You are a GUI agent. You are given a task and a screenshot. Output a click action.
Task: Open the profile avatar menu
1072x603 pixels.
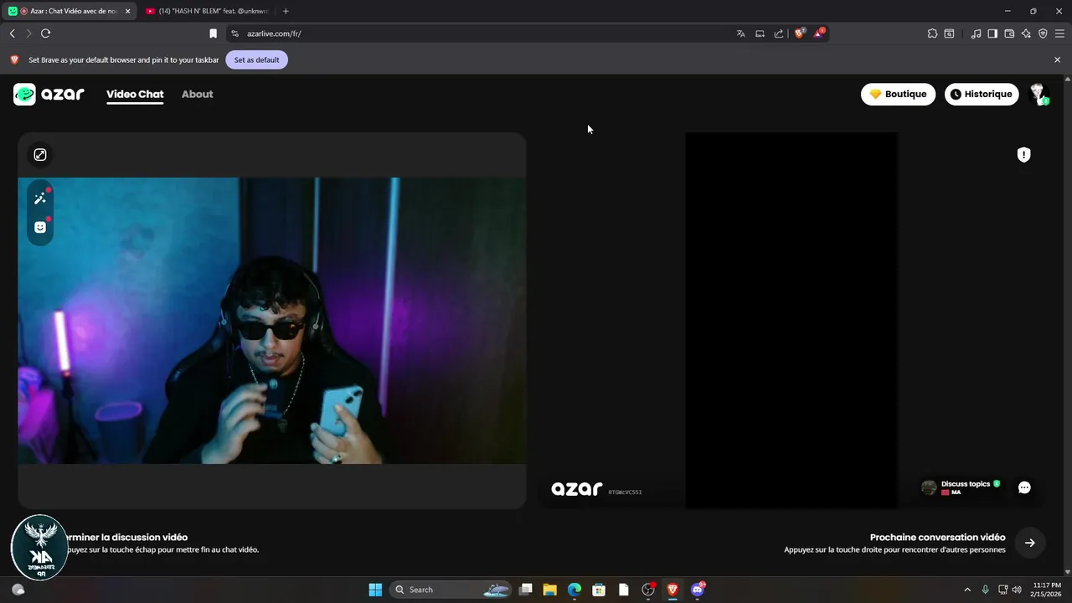[x=1038, y=94]
